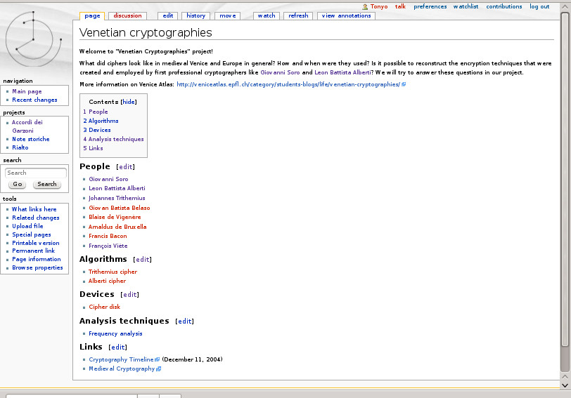This screenshot has width=571, height=398.
Task: Open Related changes
Action: pyautogui.click(x=36, y=218)
